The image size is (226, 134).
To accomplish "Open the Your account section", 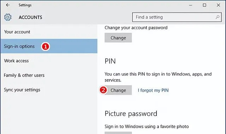I will click(x=49, y=32).
